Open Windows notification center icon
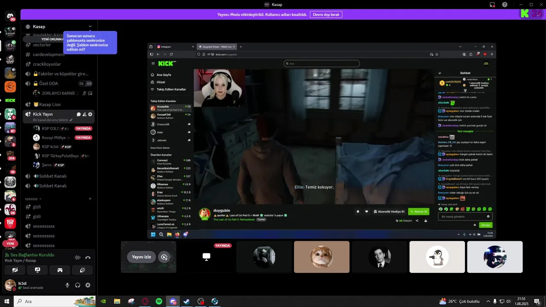This screenshot has width=546, height=307. [x=537, y=301]
